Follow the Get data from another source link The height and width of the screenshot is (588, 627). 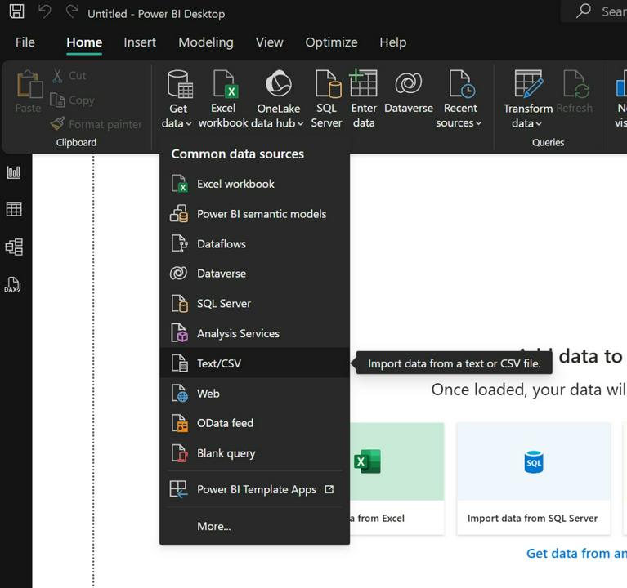coord(576,553)
